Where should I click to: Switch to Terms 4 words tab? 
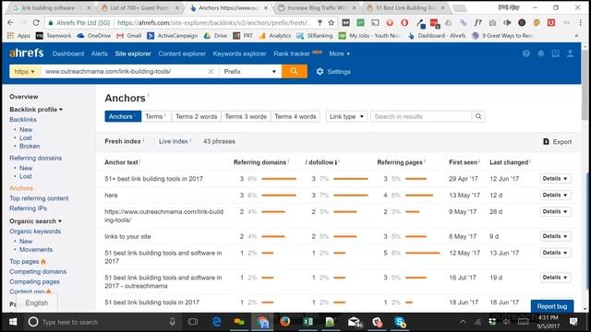click(295, 116)
